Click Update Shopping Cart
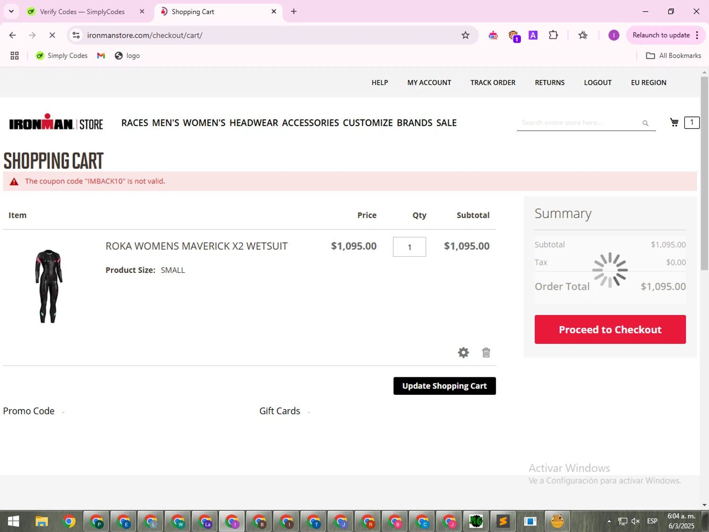The image size is (709, 532). click(x=444, y=386)
